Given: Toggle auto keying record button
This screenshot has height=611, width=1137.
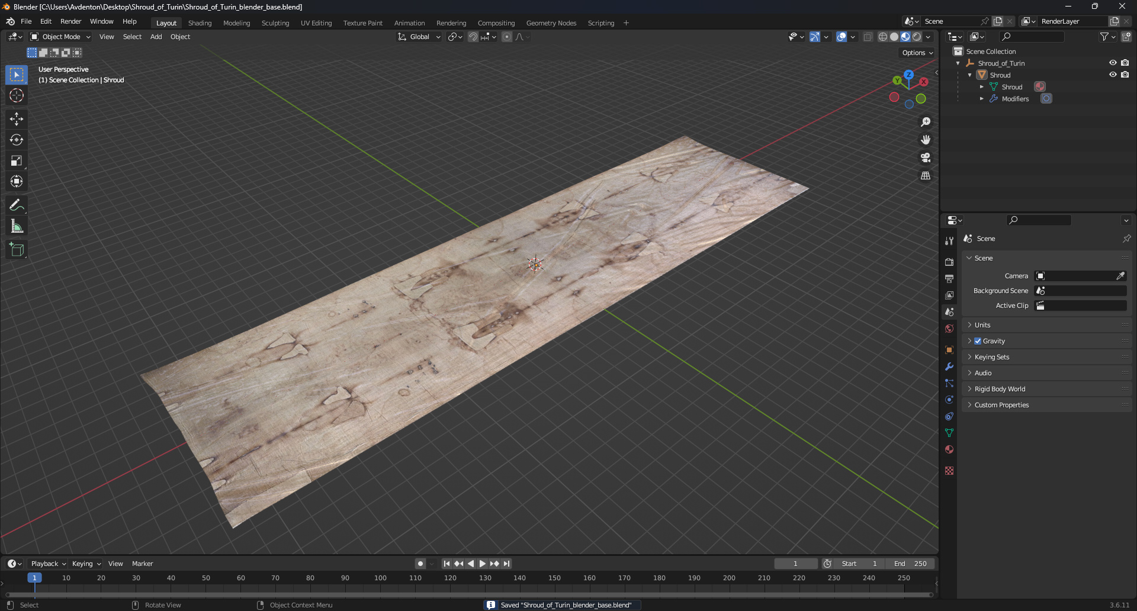Looking at the screenshot, I should pos(420,564).
